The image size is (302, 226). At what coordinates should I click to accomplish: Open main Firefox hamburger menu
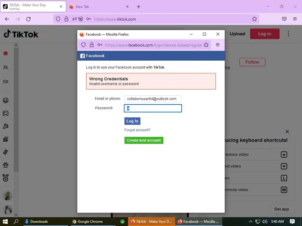tap(295, 19)
